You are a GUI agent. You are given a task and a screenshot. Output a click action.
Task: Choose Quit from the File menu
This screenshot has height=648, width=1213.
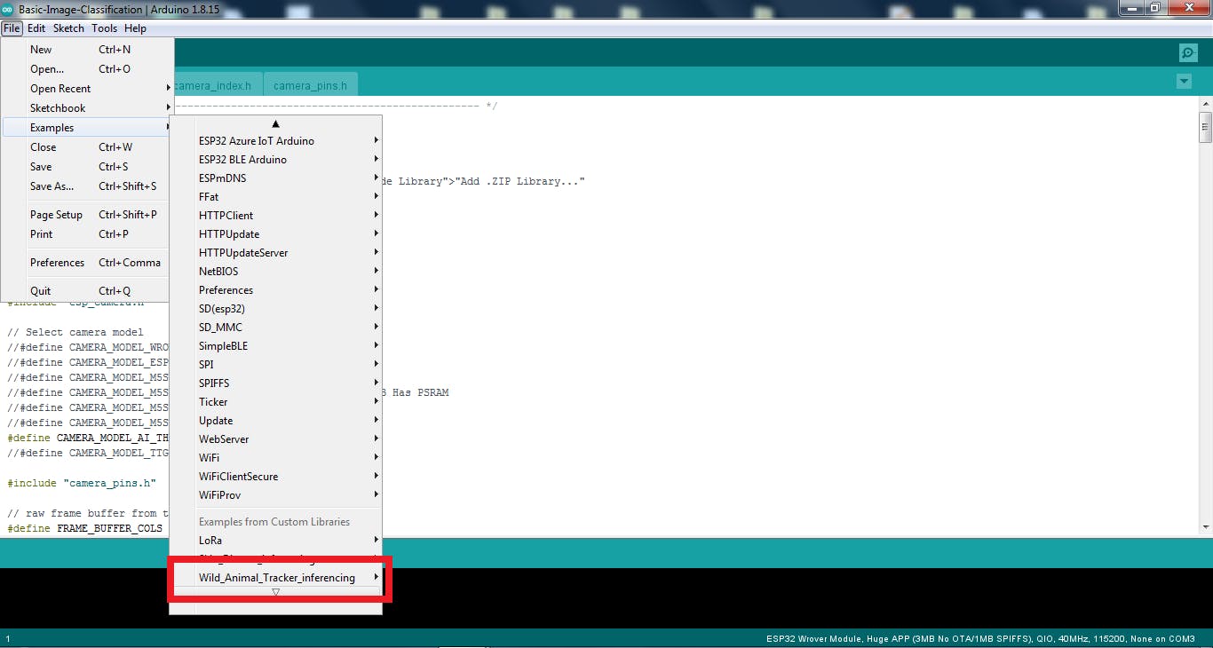coord(86,291)
